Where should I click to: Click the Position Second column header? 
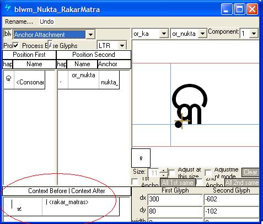point(94,55)
